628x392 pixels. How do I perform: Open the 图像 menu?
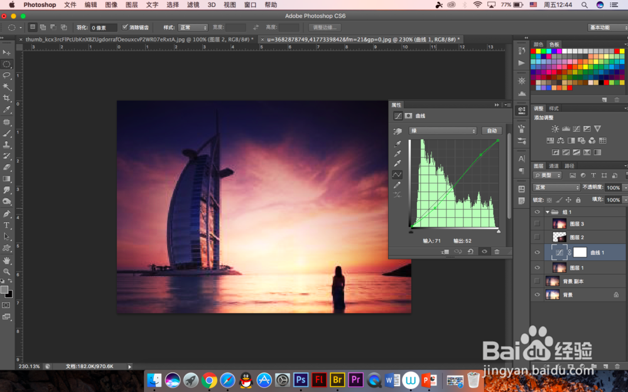pos(111,5)
